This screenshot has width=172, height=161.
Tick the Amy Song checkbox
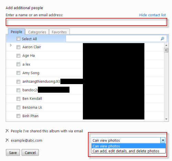18,73
